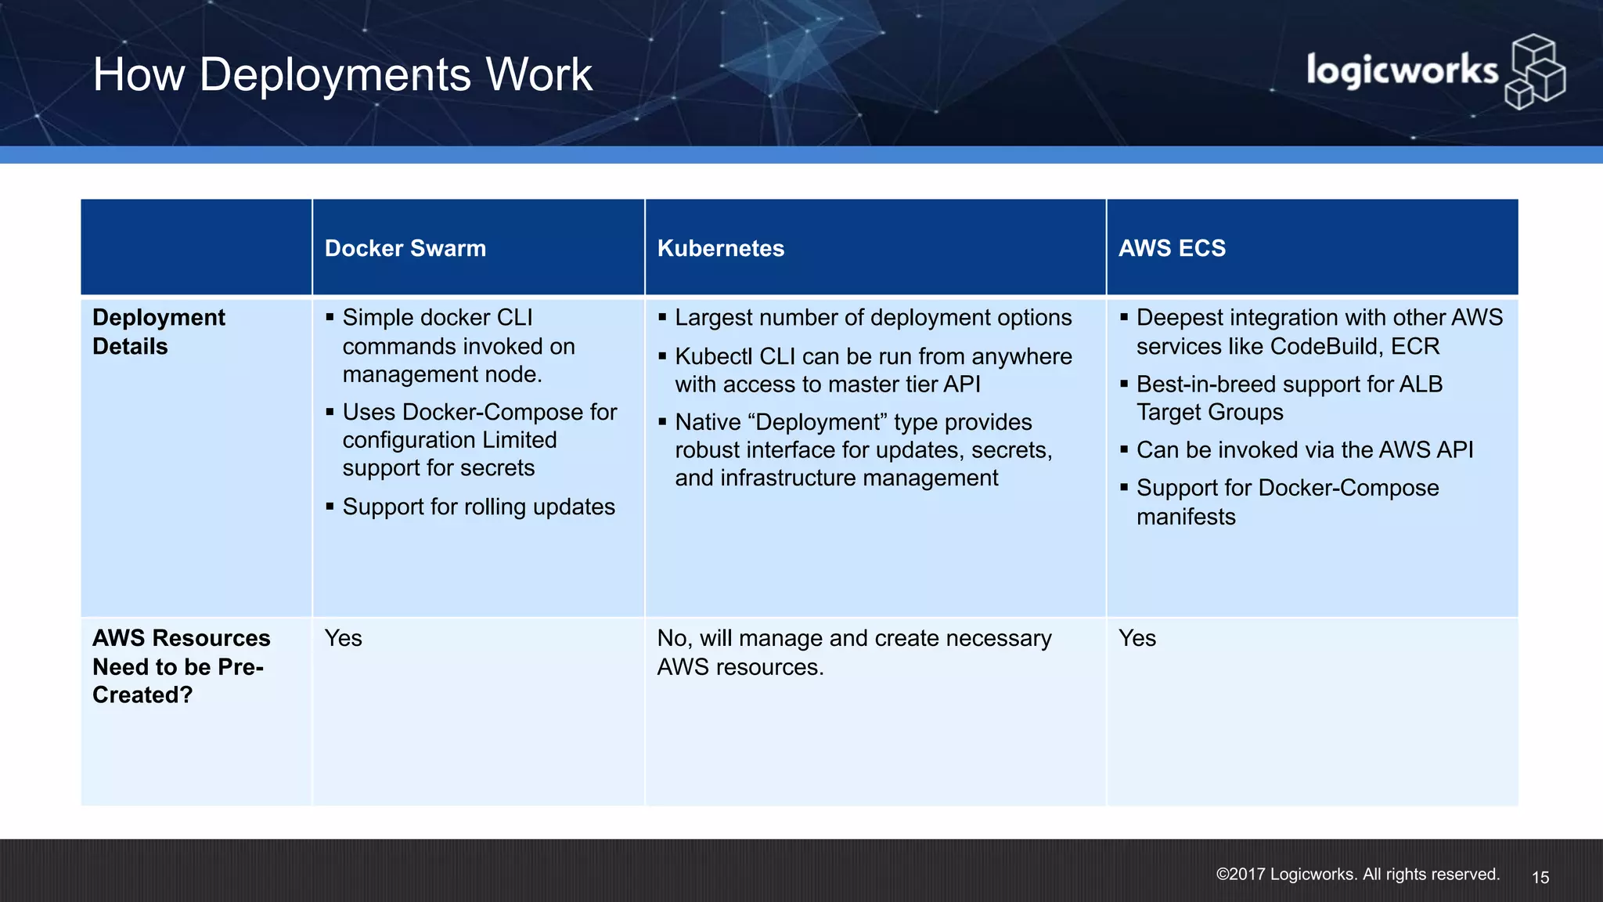This screenshot has height=902, width=1603.
Task: Select the AWS ECS column header
Action: coord(1171,248)
